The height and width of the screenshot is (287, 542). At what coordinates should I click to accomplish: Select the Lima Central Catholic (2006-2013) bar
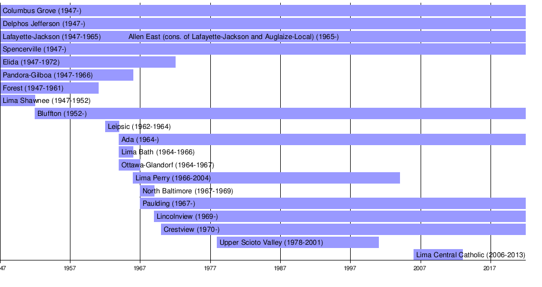click(x=438, y=255)
